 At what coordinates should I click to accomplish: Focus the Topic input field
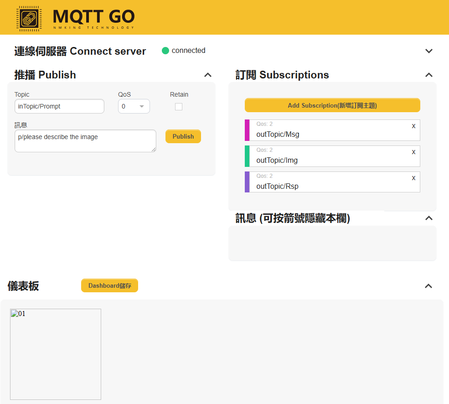(59, 107)
